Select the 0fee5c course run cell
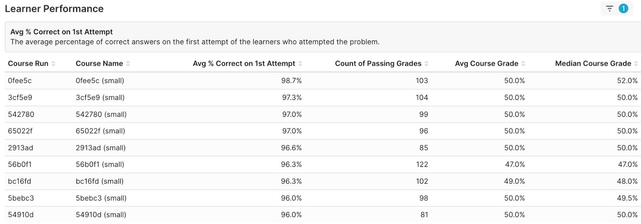This screenshot has height=224, width=641. pyautogui.click(x=20, y=81)
